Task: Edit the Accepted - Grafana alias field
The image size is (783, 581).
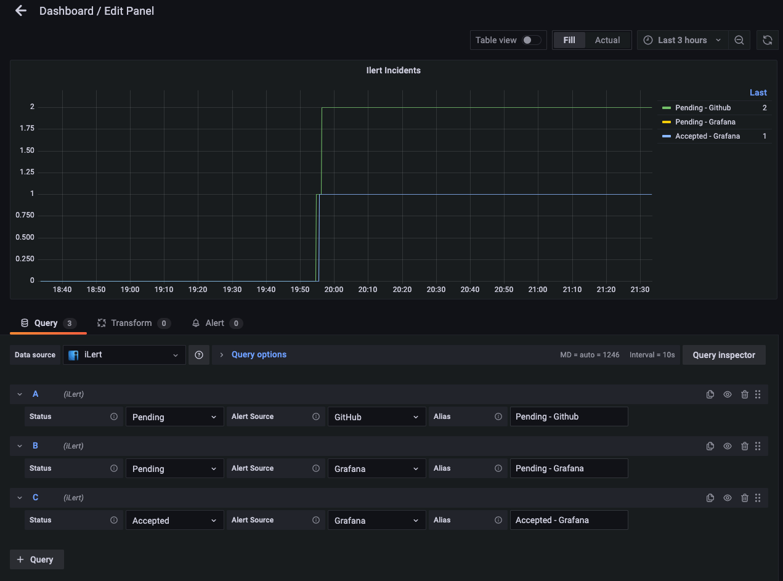Action: [x=569, y=520]
